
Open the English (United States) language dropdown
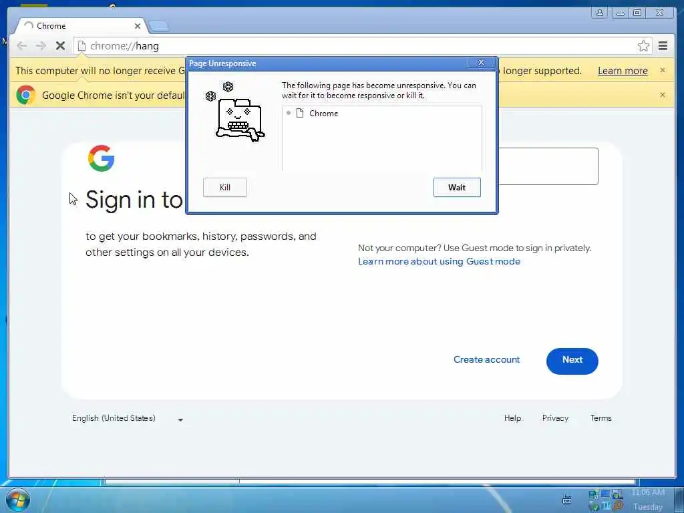coord(128,418)
